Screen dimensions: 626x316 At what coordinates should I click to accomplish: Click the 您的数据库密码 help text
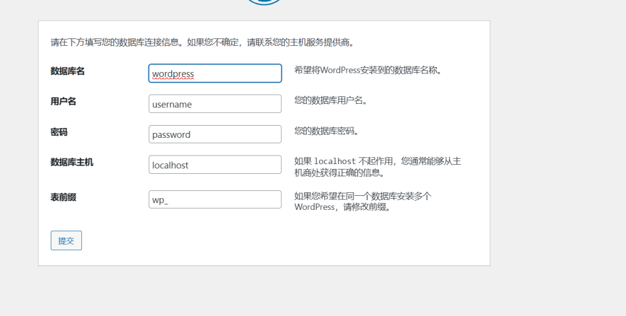(x=326, y=131)
